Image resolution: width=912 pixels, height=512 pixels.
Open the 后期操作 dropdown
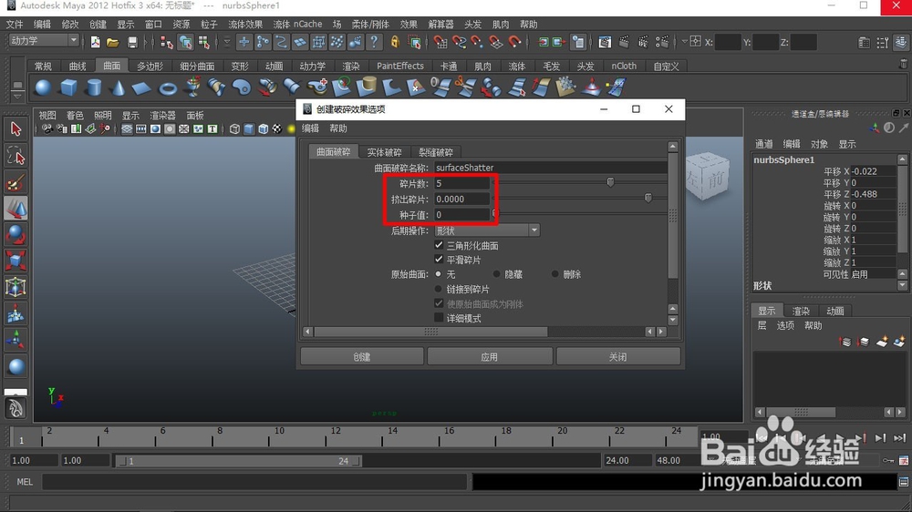487,230
